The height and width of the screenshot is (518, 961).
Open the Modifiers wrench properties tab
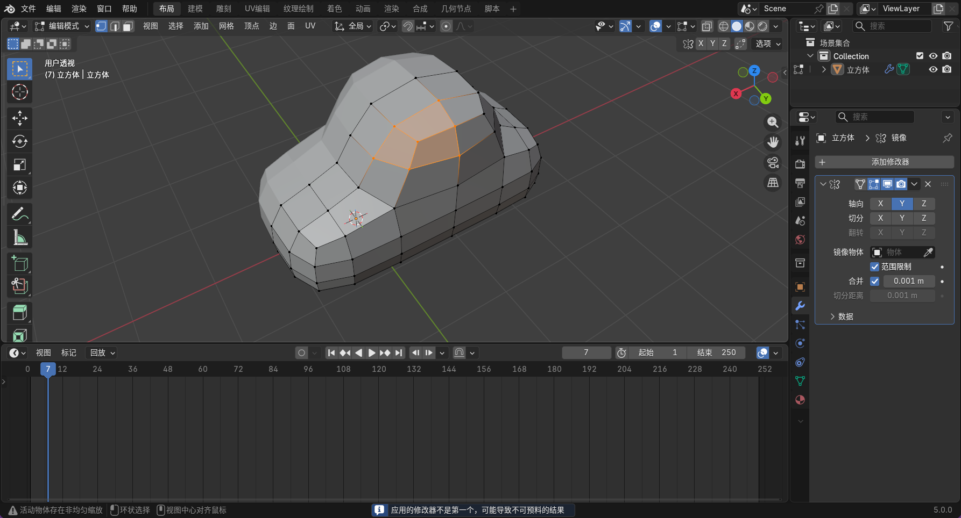(800, 306)
